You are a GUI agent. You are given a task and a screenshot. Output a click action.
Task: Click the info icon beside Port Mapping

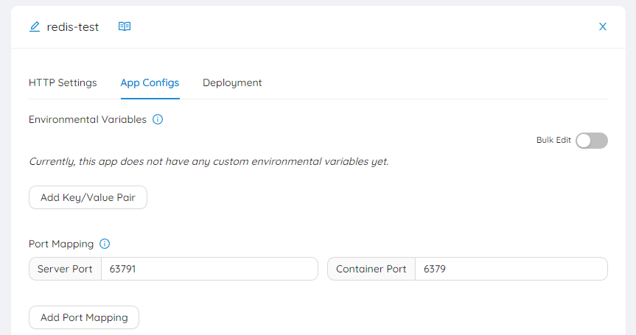point(105,244)
